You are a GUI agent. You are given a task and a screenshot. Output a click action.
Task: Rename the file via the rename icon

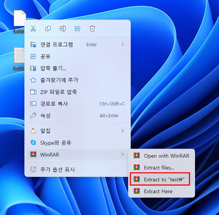click(63, 28)
